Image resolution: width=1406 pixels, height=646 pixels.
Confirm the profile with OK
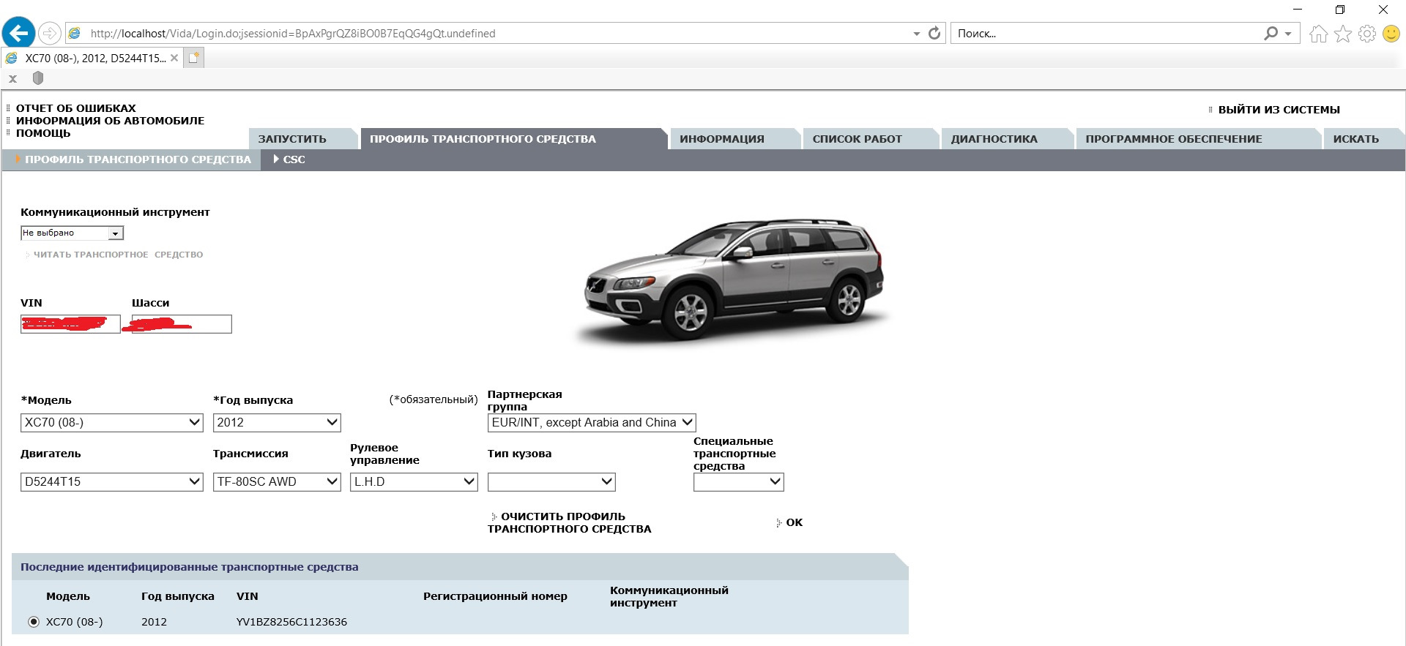795,522
